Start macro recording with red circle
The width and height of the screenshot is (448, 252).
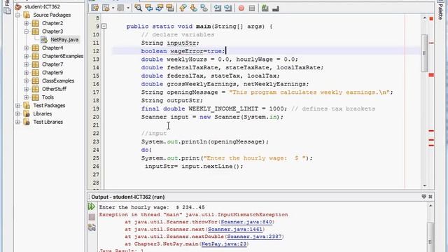(x=241, y=8)
